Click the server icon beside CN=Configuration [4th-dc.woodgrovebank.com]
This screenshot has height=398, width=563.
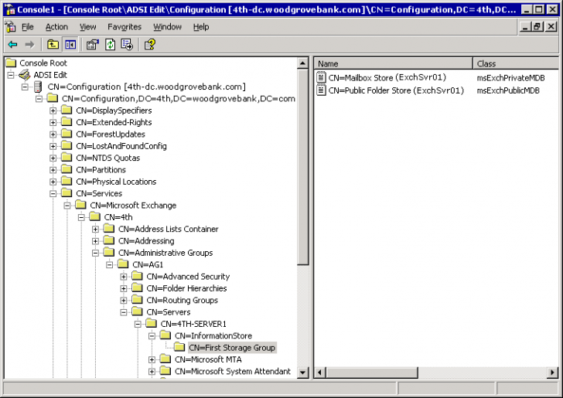(x=38, y=87)
